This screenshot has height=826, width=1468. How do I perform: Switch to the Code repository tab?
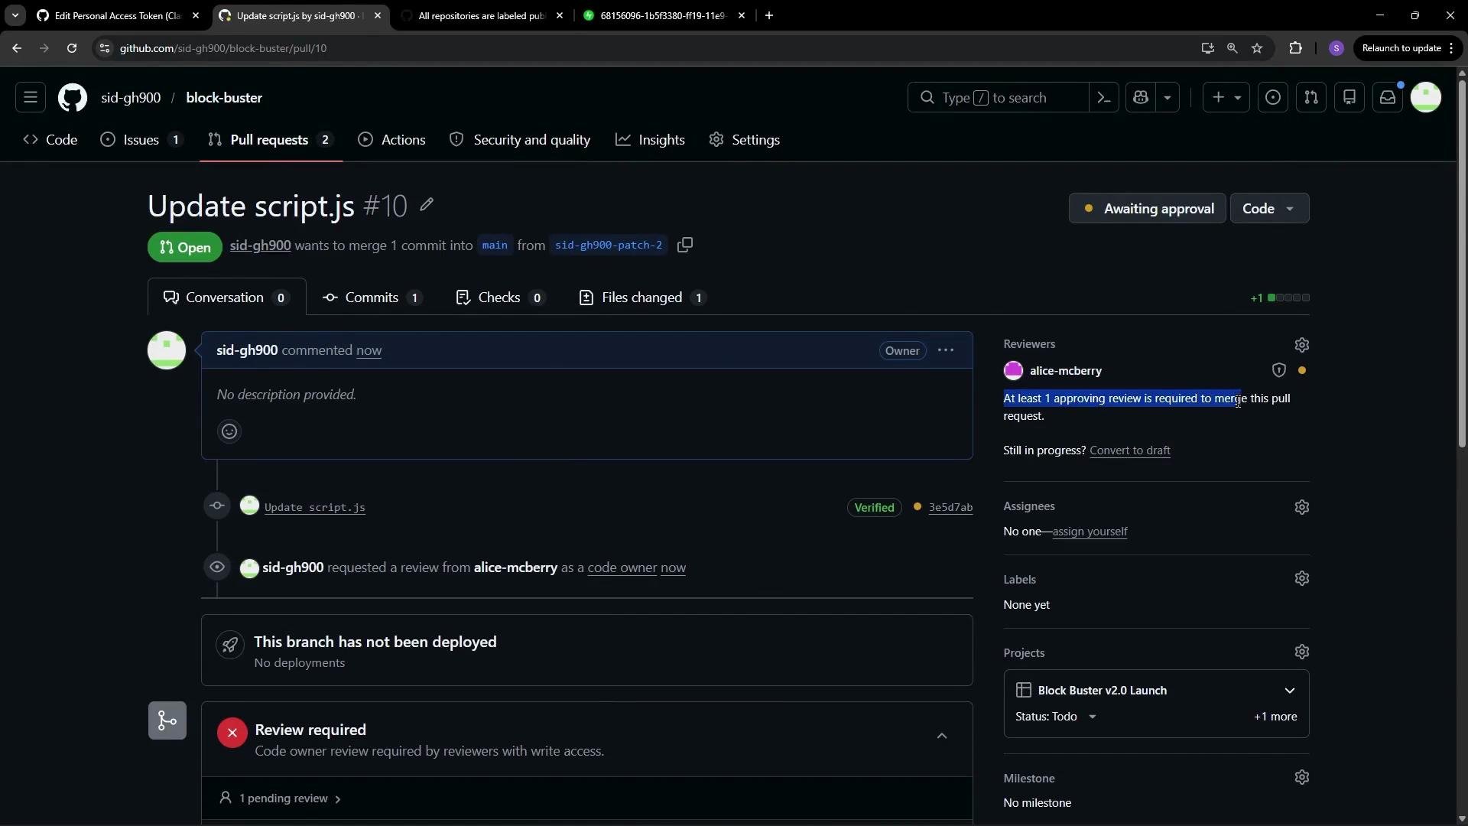pos(50,140)
